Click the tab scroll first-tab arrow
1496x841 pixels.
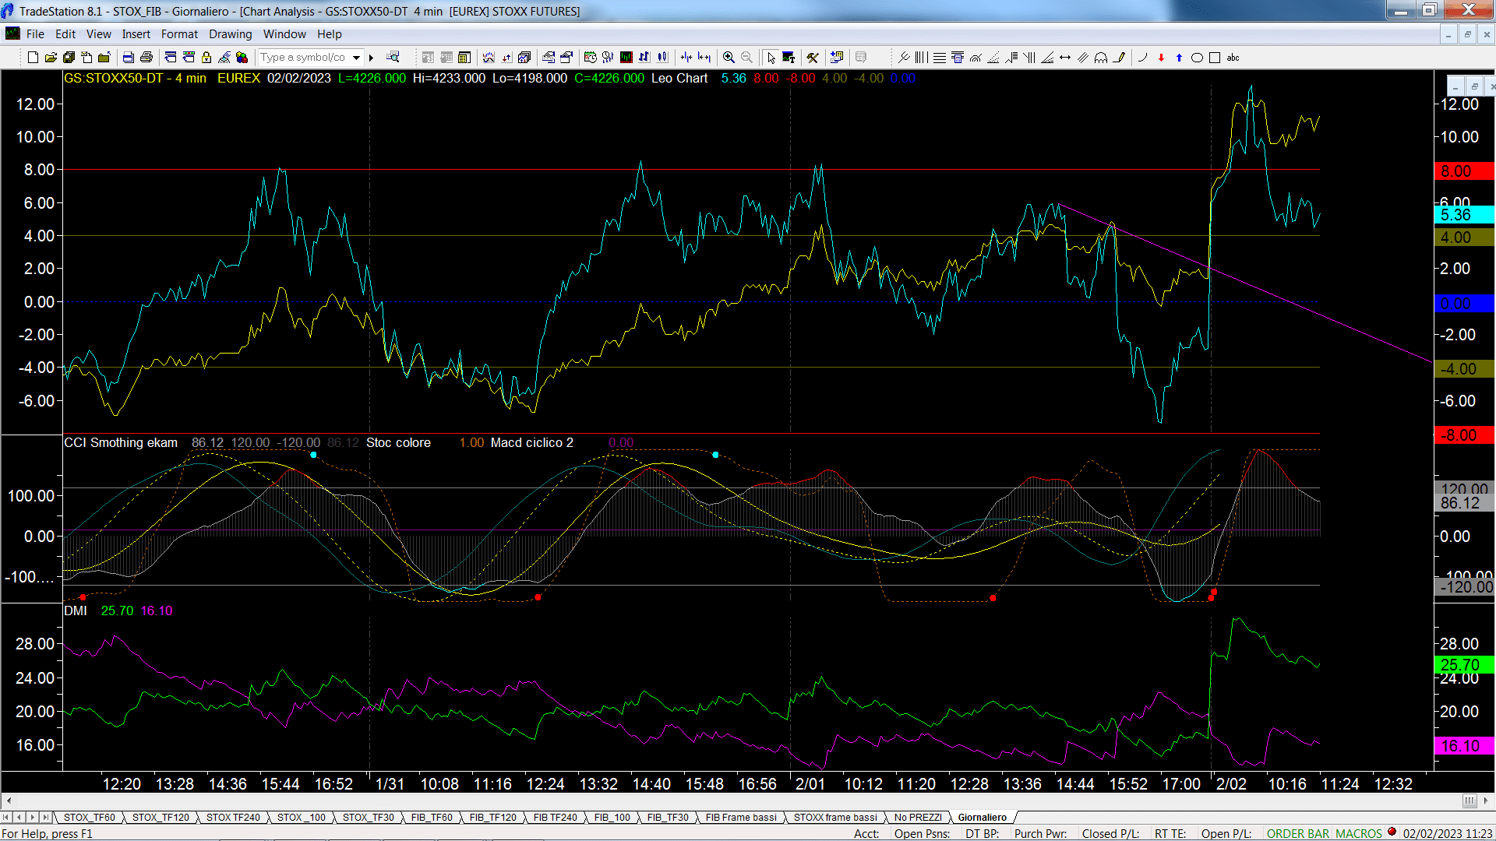pyautogui.click(x=7, y=817)
